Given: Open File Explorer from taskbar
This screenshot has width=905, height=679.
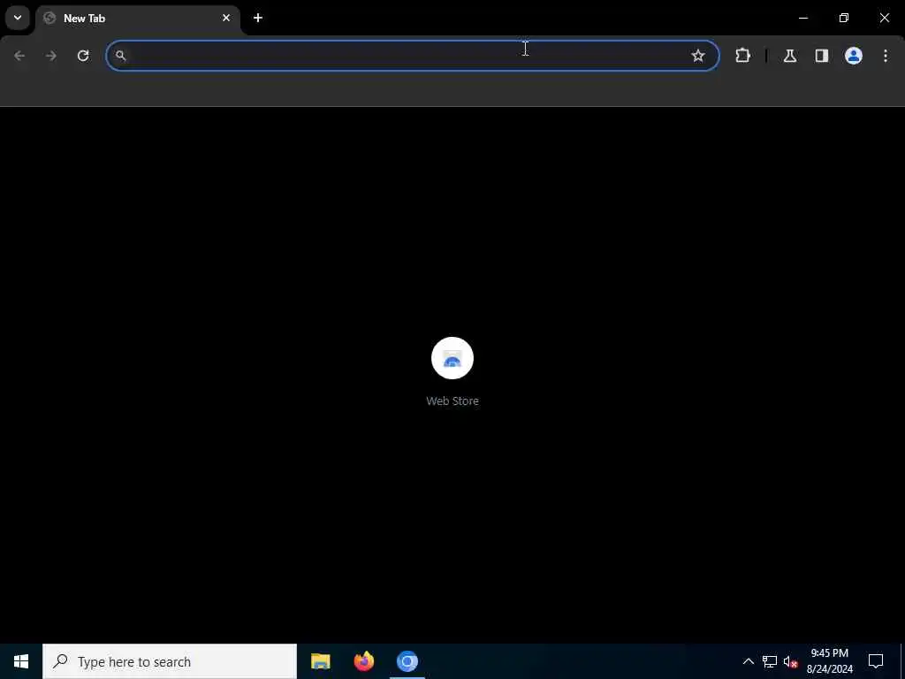Looking at the screenshot, I should tap(320, 661).
